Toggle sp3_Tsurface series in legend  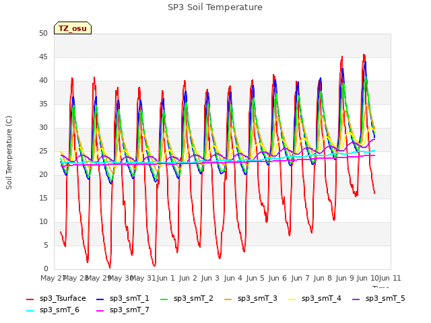56,299
